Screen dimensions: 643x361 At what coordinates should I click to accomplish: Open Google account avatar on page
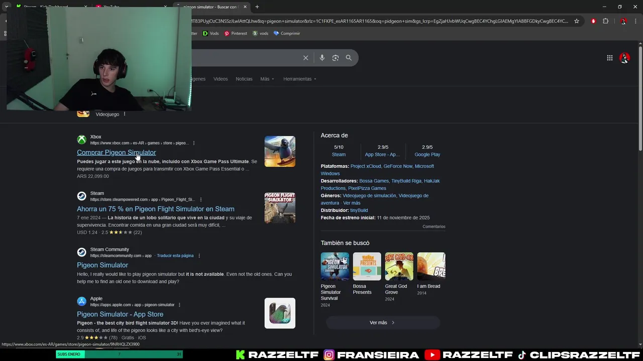625,58
